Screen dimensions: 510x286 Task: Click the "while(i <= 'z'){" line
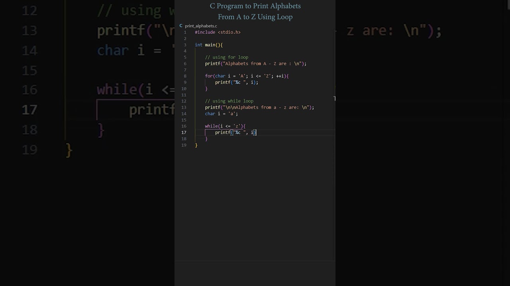225,126
